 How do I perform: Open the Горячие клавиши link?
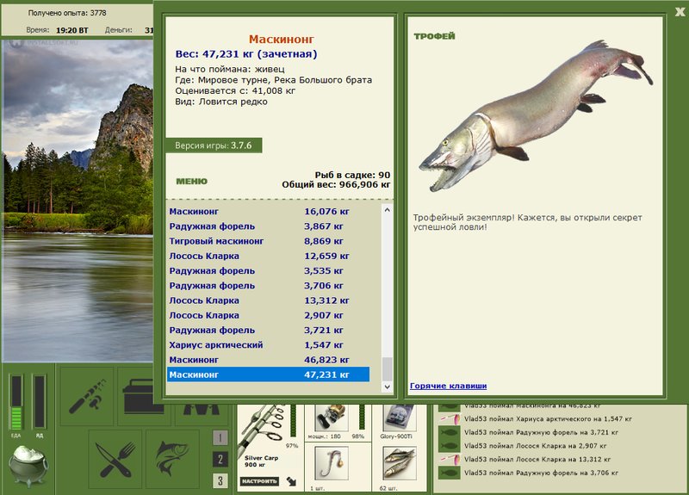coord(448,386)
